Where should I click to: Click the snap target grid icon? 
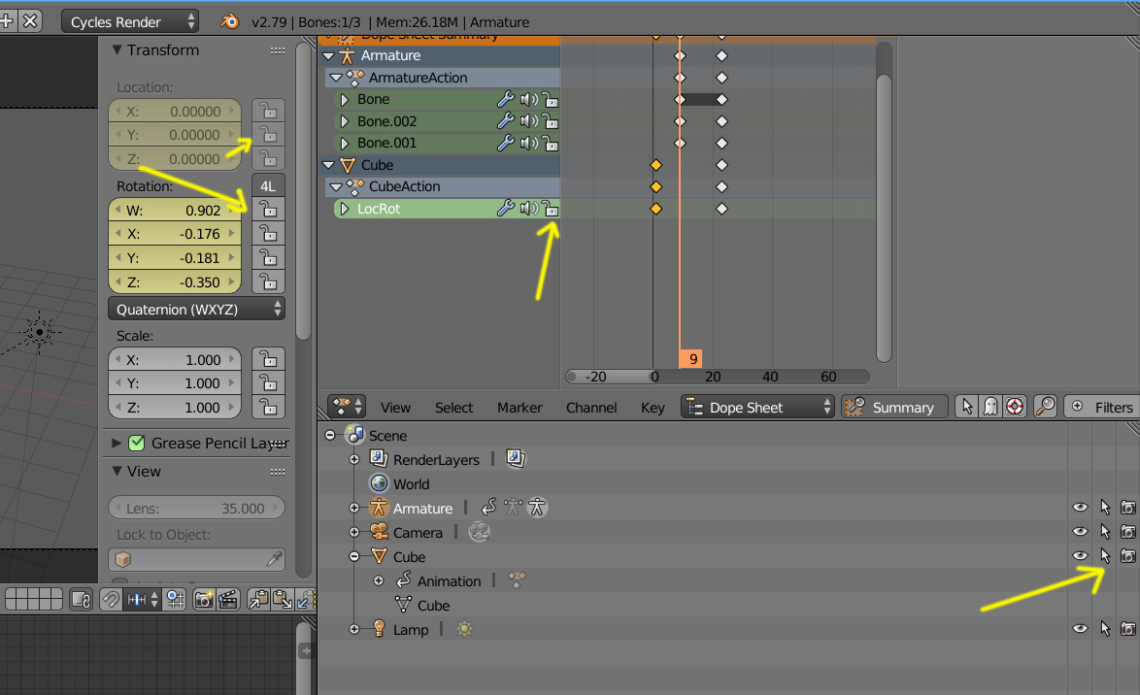point(175,599)
